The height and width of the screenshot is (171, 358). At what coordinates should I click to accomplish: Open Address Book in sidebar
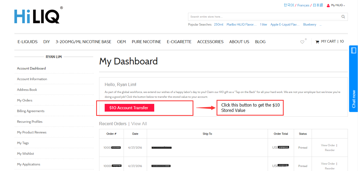[27, 90]
